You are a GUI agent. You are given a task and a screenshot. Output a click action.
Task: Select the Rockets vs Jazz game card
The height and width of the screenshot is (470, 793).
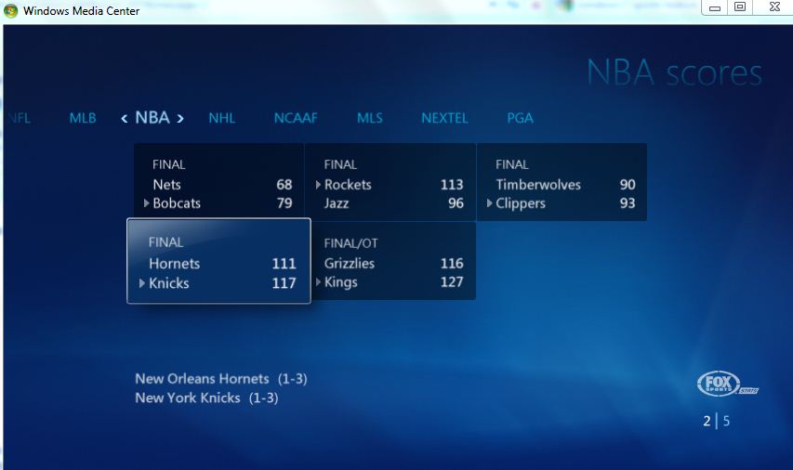point(390,182)
